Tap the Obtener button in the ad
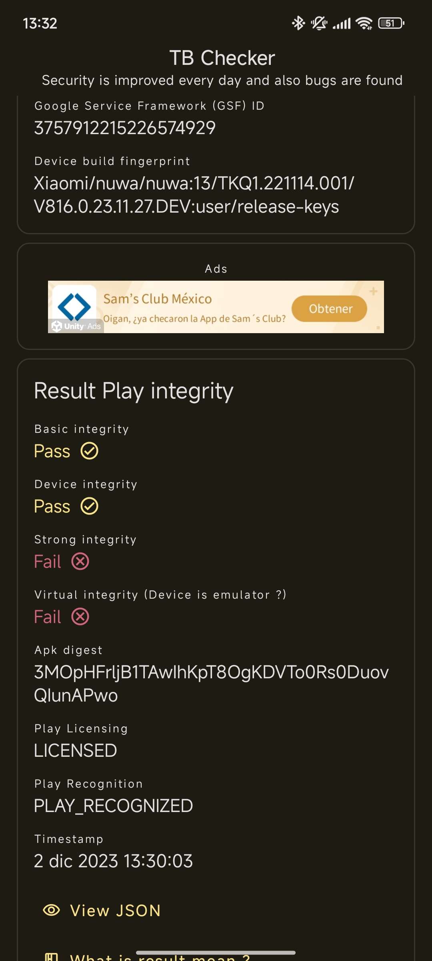The width and height of the screenshot is (432, 961). tap(330, 309)
